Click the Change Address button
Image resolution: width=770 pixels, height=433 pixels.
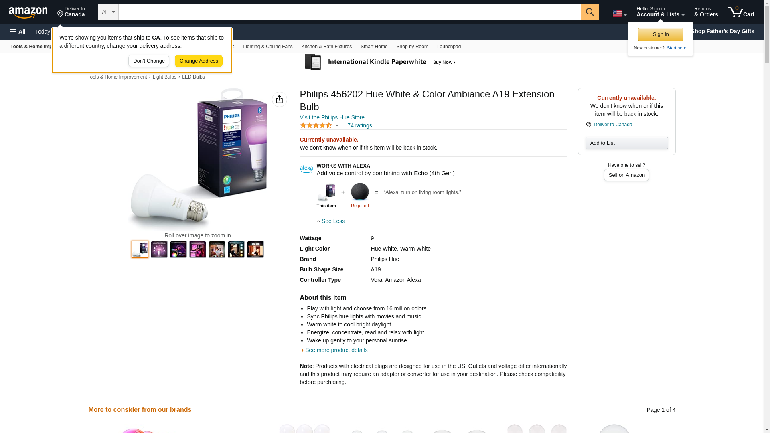point(199,61)
